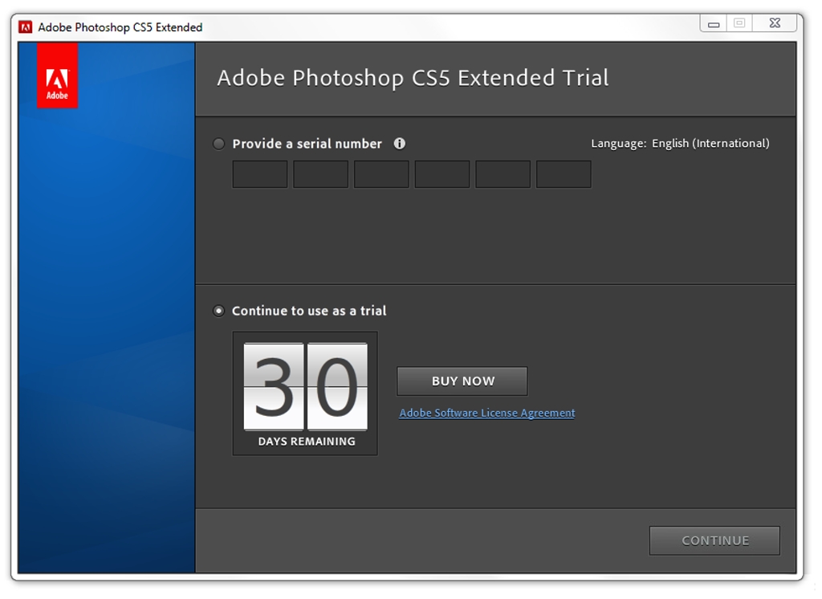Focus the second serial number box

coord(320,174)
